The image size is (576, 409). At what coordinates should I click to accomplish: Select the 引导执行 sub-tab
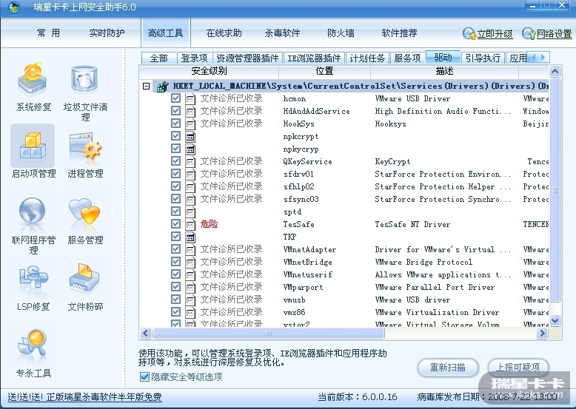483,58
